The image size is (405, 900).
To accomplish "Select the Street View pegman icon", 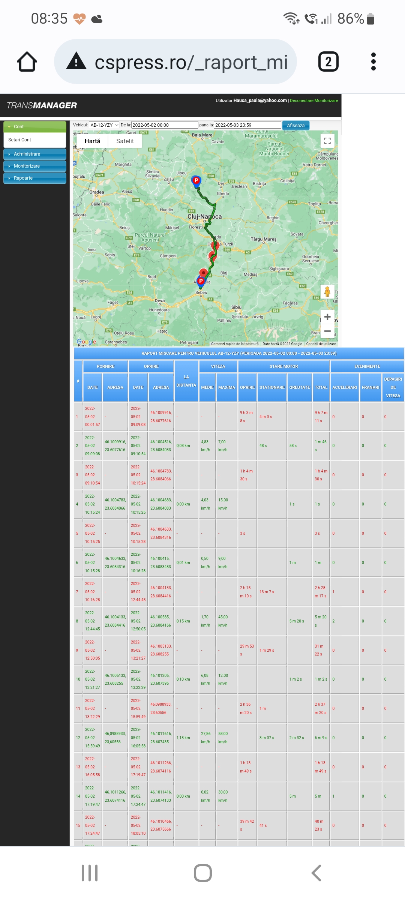I will point(327,292).
